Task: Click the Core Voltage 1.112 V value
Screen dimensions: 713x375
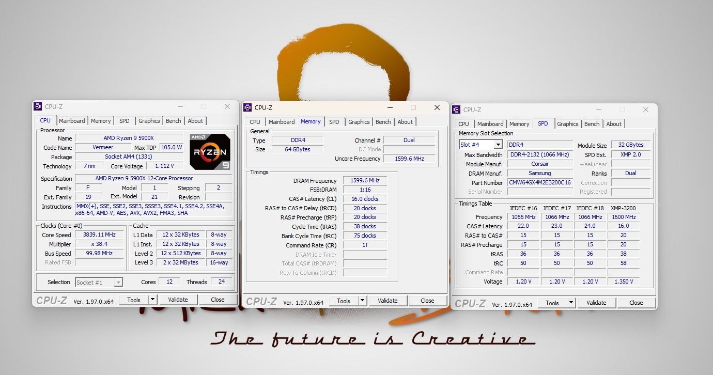Action: 164,166
